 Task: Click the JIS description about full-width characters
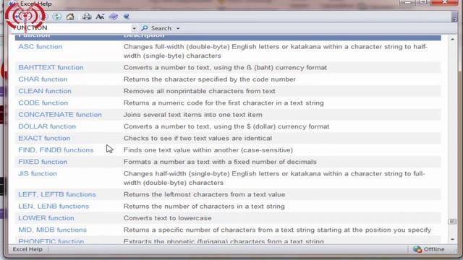[x=274, y=178]
